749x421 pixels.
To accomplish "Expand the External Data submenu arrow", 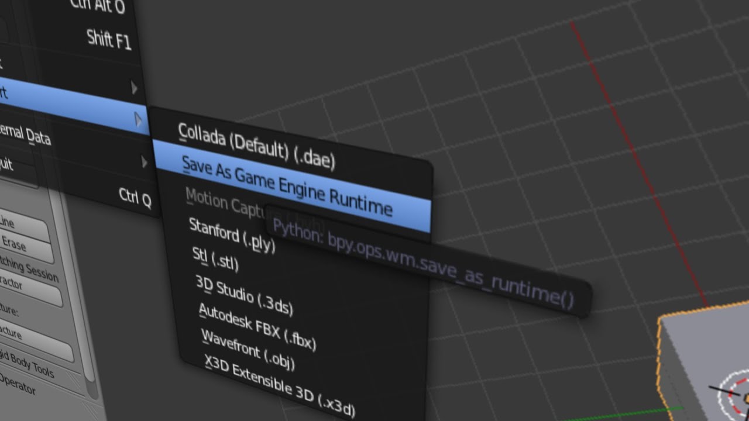I will tap(145, 163).
